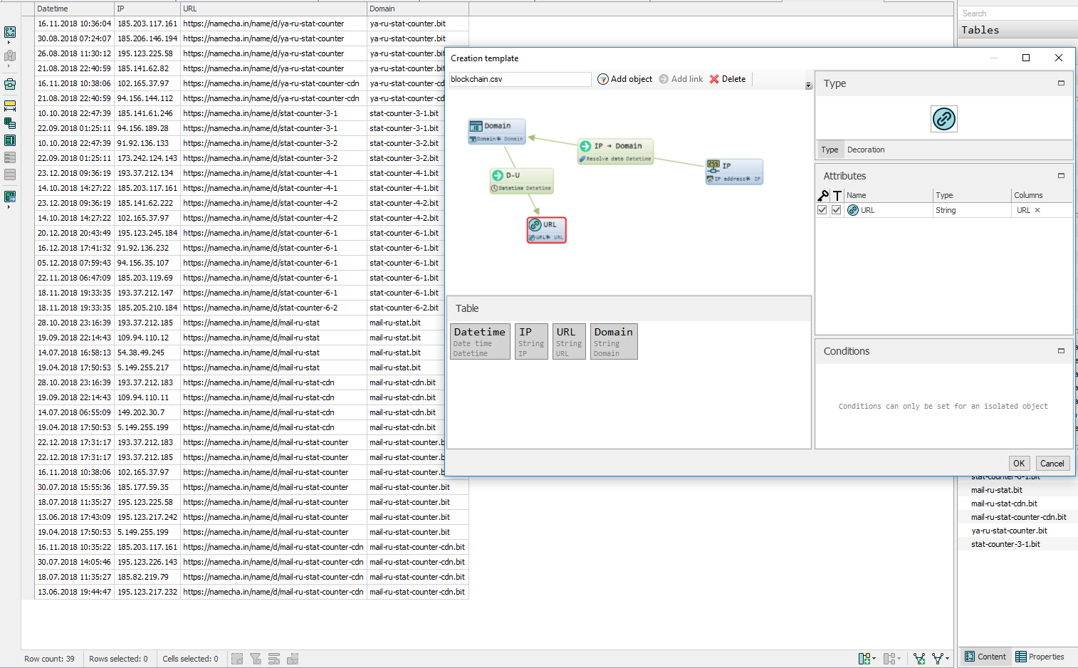Screen dimensions: 1078x668
Task: Switch to the Content tab
Action: [985, 657]
